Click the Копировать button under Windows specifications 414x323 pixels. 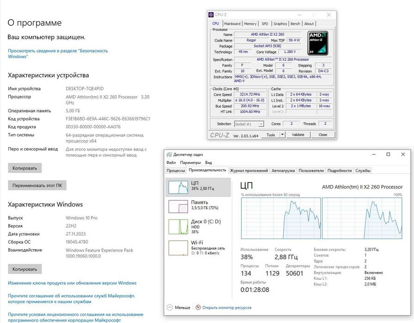[24, 269]
